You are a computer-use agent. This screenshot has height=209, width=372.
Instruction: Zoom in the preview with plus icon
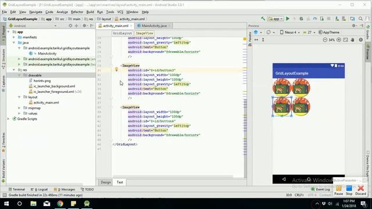[x=339, y=40]
